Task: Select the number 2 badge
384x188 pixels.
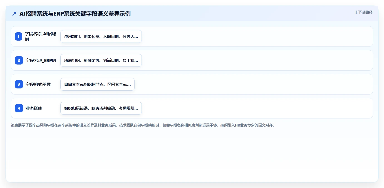Action: (19, 60)
